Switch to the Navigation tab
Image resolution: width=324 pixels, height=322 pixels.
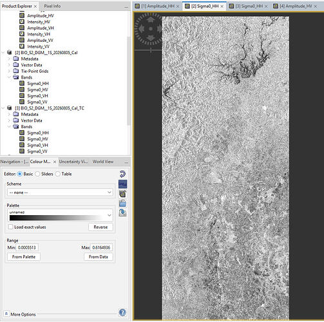(14, 162)
